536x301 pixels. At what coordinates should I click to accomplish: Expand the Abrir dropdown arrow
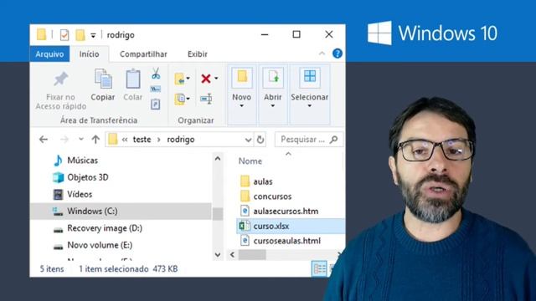coord(273,106)
